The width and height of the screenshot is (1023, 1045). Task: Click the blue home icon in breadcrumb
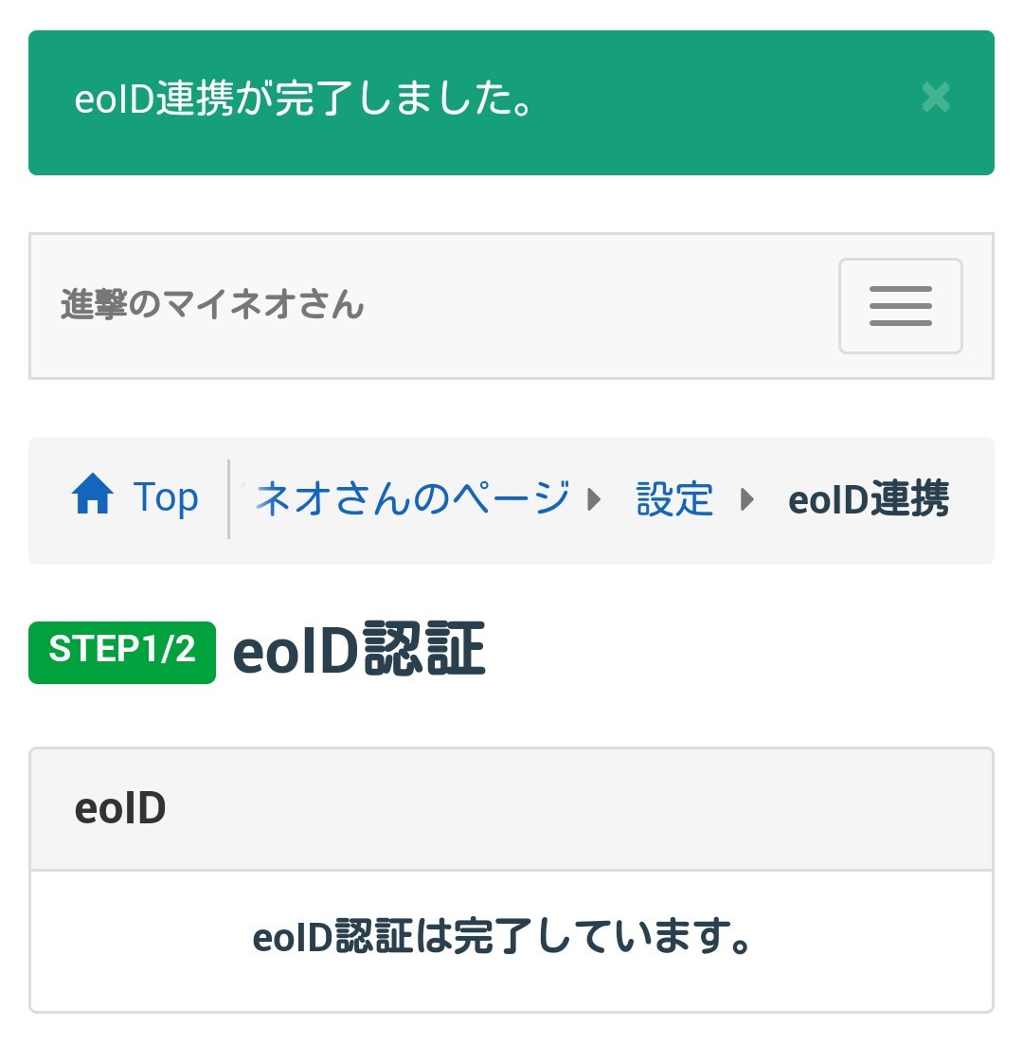point(93,496)
